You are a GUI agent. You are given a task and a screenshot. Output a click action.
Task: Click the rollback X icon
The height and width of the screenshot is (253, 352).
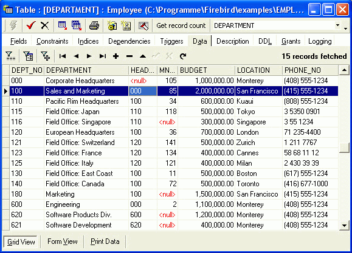click(x=45, y=25)
